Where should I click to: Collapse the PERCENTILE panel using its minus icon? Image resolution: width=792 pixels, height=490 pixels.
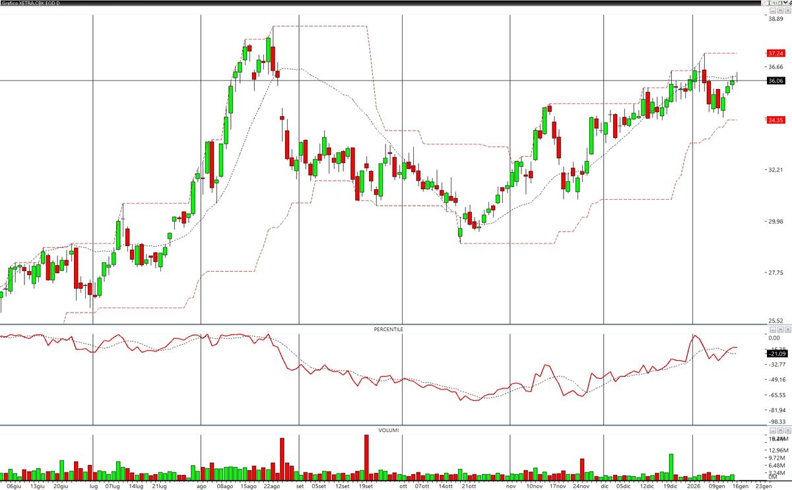point(773,330)
